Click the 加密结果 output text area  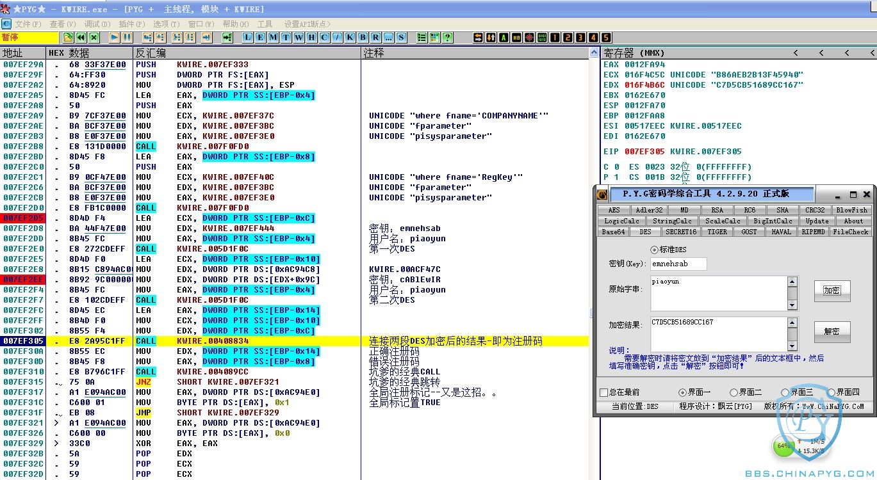pyautogui.click(x=718, y=334)
